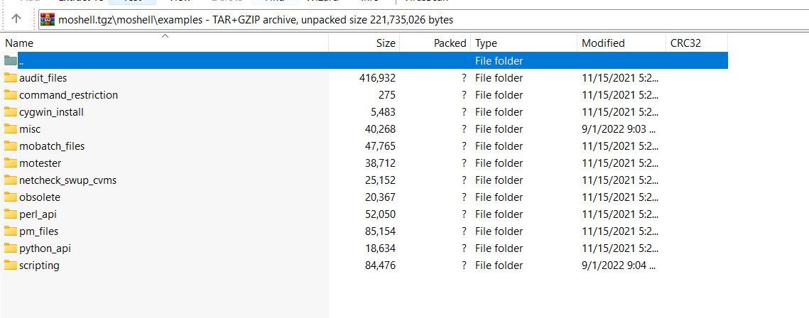The width and height of the screenshot is (809, 318).
Task: Click the modified date 9/1/2022 9:03 in the misc row
Action: point(619,129)
